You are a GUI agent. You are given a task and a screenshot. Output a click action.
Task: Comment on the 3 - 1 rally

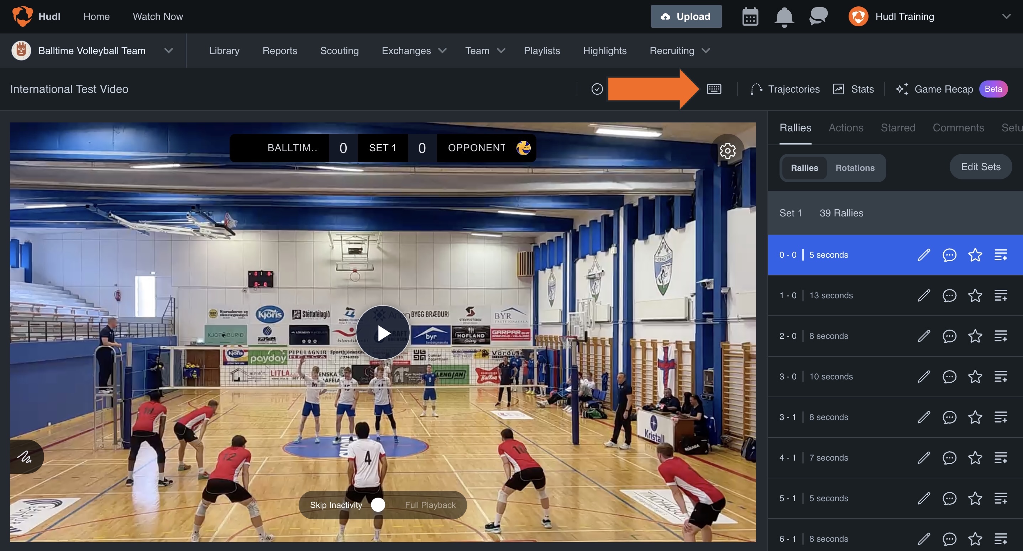[949, 417]
